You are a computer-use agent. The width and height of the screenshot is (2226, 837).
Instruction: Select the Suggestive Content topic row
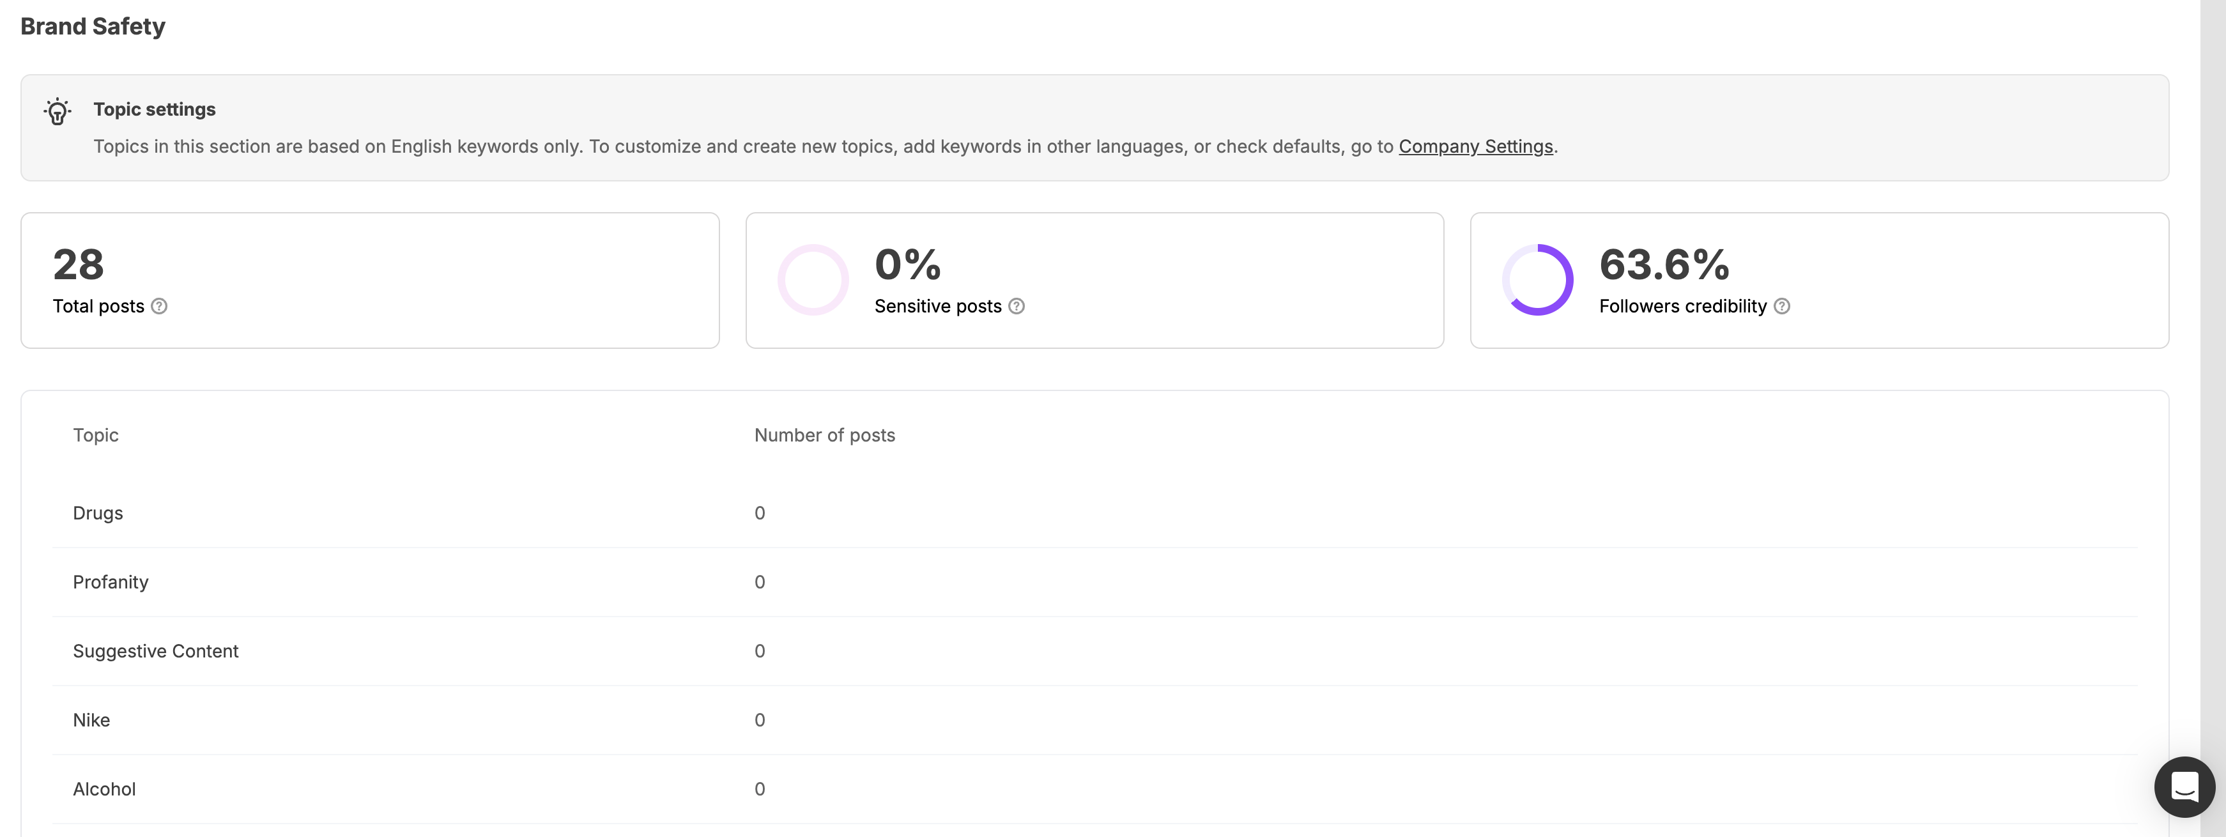pyautogui.click(x=1094, y=651)
